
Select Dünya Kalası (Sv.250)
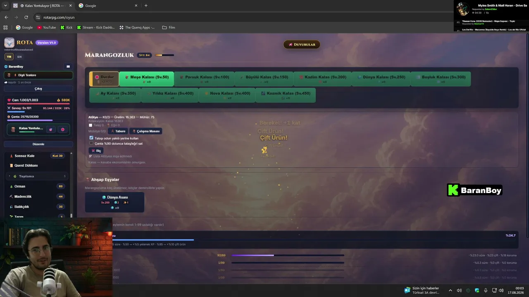381,79
